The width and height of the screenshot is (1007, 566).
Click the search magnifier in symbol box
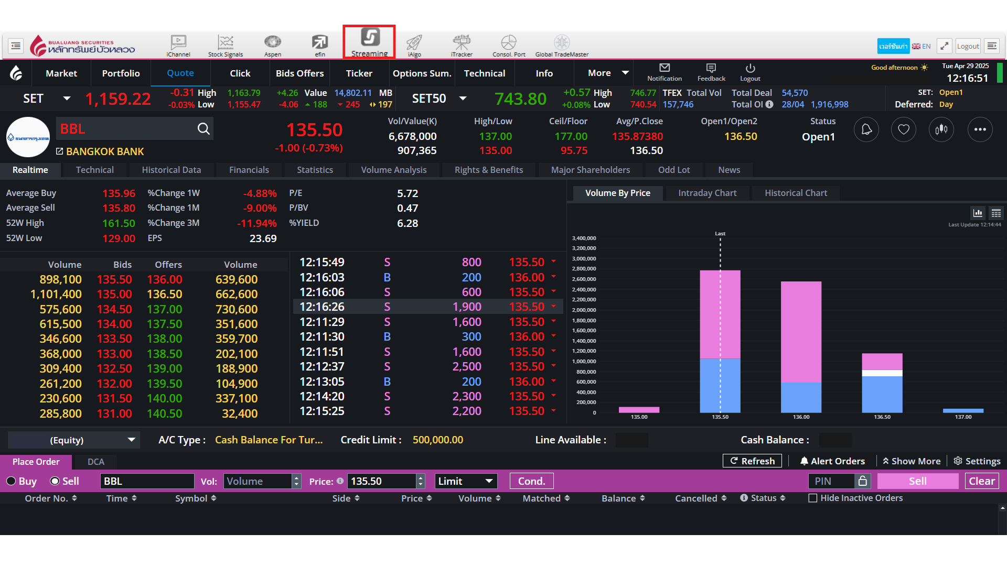(203, 129)
